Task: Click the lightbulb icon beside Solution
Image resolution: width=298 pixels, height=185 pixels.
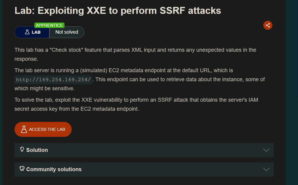Action: (x=22, y=149)
